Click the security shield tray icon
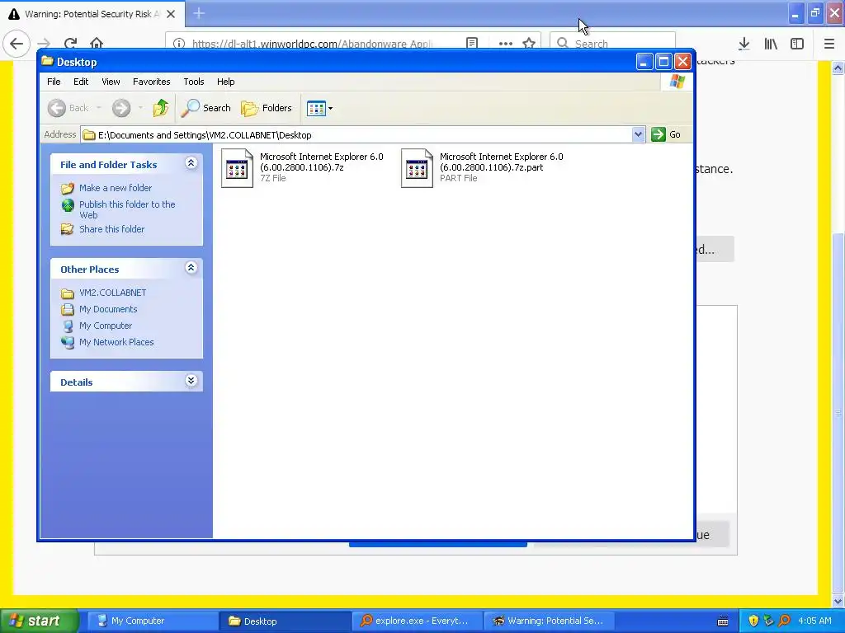The width and height of the screenshot is (845, 633). [x=753, y=621]
